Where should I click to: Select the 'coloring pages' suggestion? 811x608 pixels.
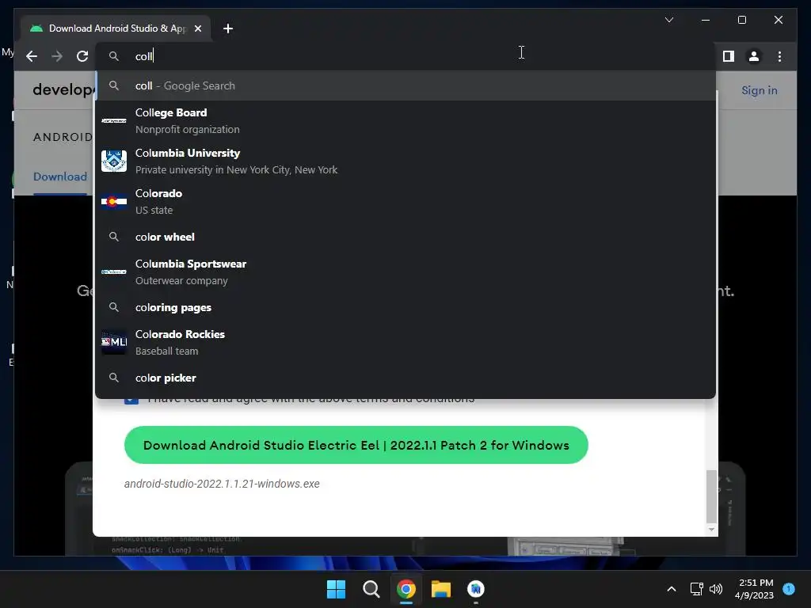click(406, 307)
